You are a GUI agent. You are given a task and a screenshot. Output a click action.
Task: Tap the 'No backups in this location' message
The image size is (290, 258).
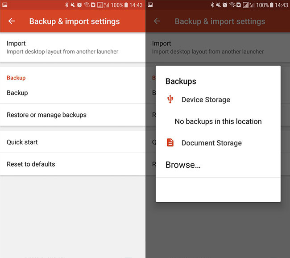(x=218, y=121)
